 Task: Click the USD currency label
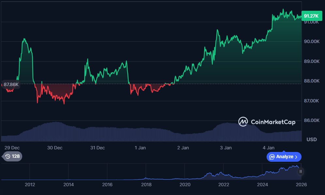point(311,140)
